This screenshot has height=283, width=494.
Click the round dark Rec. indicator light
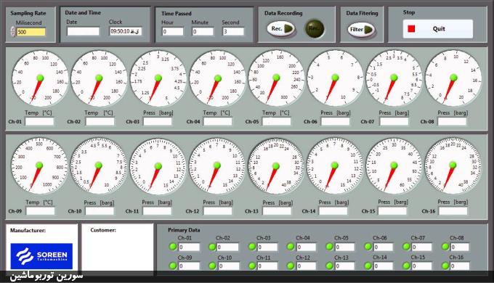(x=315, y=28)
